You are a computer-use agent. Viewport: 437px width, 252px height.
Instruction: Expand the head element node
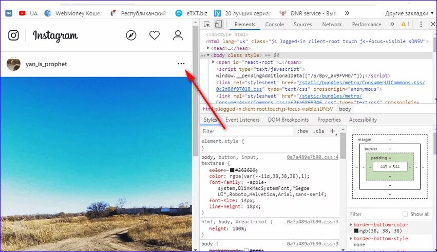208,48
